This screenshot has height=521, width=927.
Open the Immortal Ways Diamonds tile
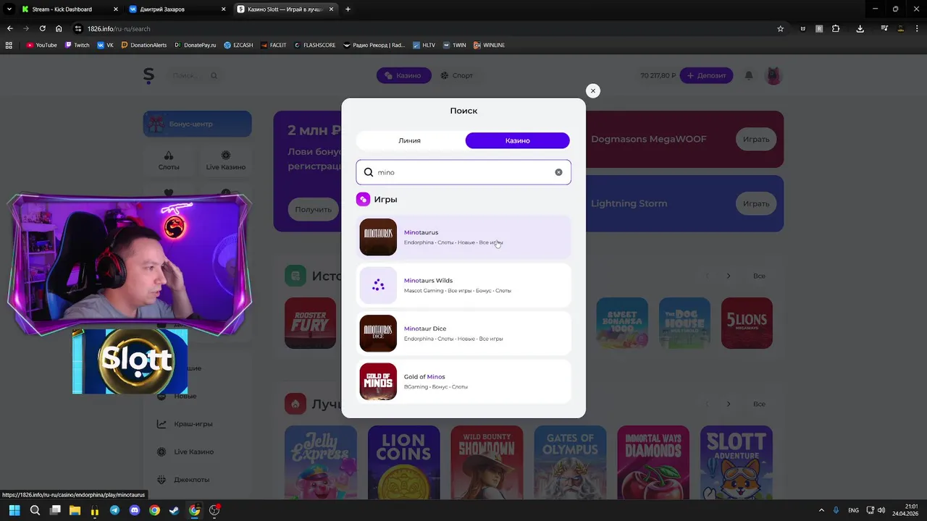point(653,462)
